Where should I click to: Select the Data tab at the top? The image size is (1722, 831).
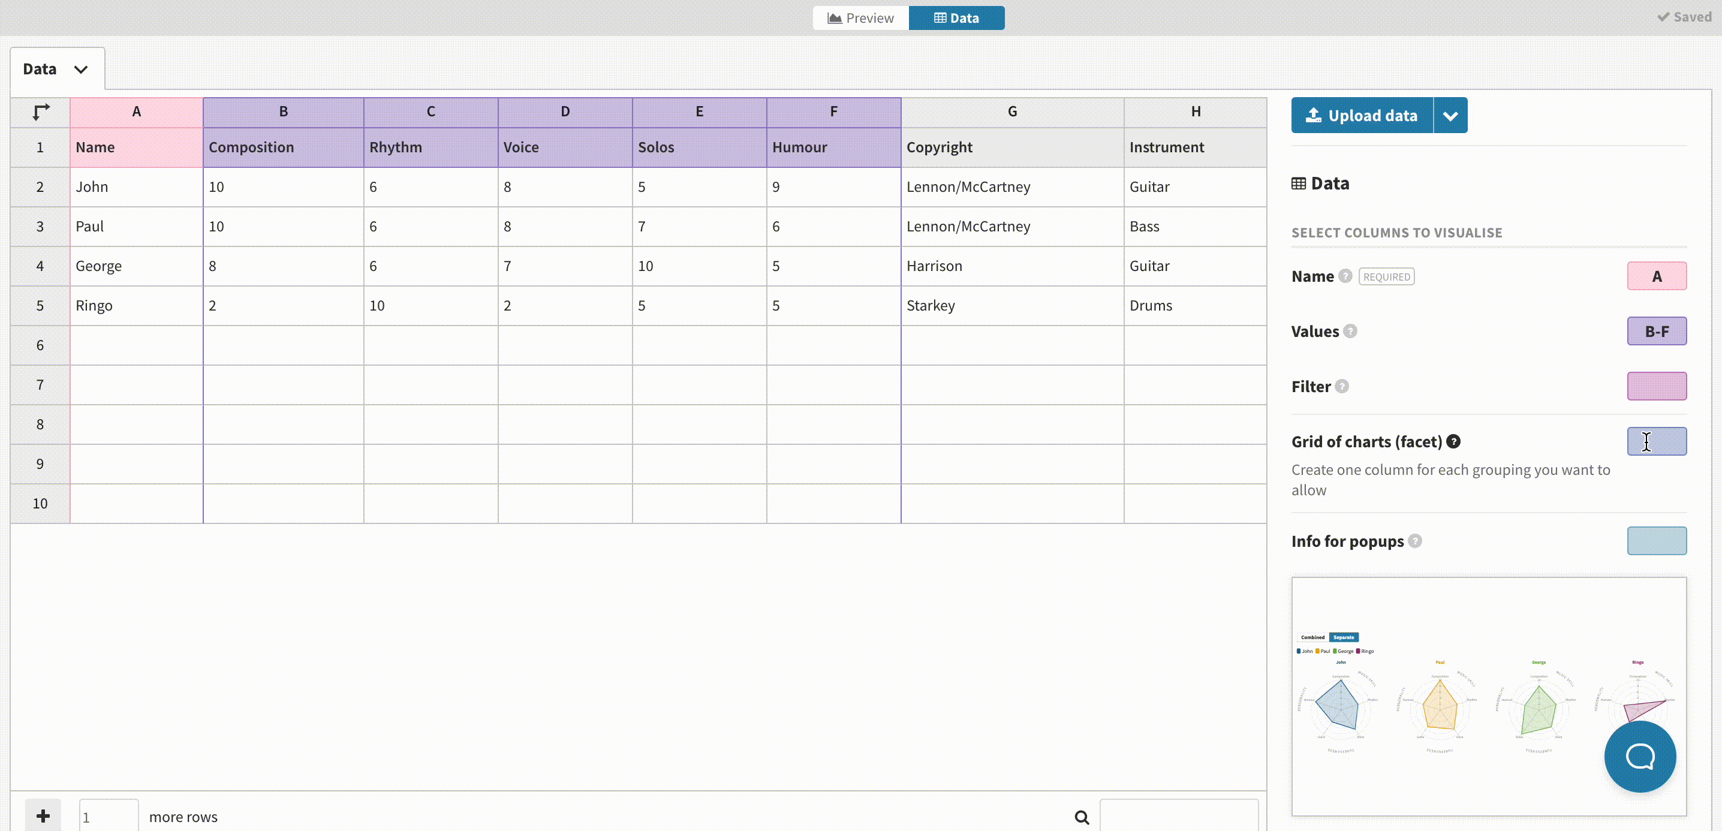(x=958, y=17)
